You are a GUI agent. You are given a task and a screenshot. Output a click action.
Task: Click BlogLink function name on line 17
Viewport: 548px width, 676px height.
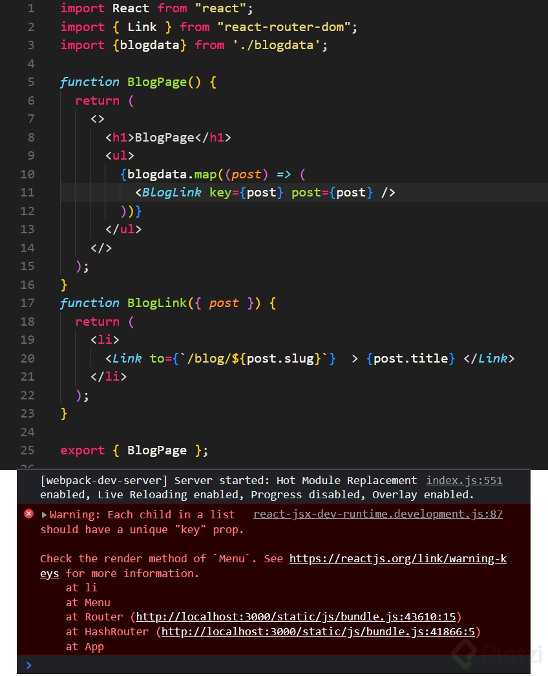coord(157,302)
